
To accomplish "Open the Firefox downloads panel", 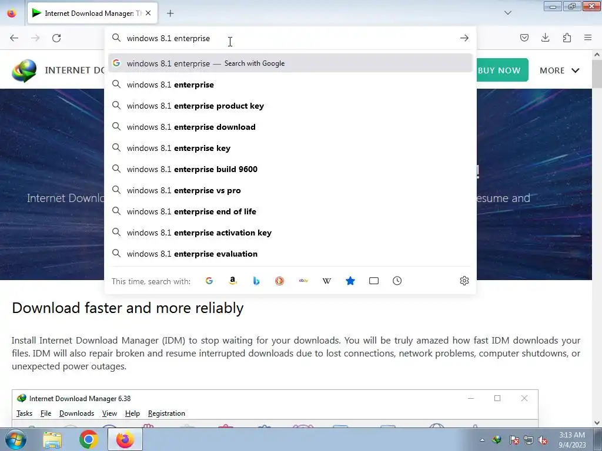I will 545,38.
